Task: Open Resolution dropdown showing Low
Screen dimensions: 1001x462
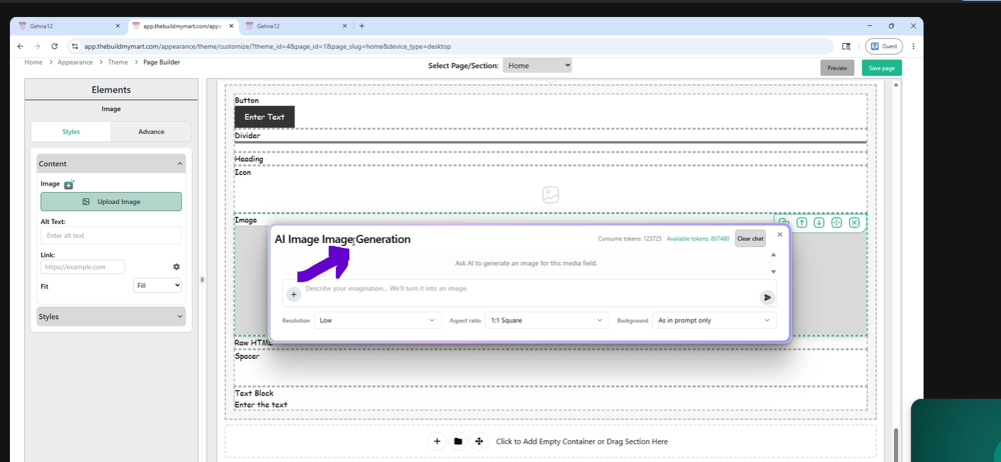Action: point(378,320)
